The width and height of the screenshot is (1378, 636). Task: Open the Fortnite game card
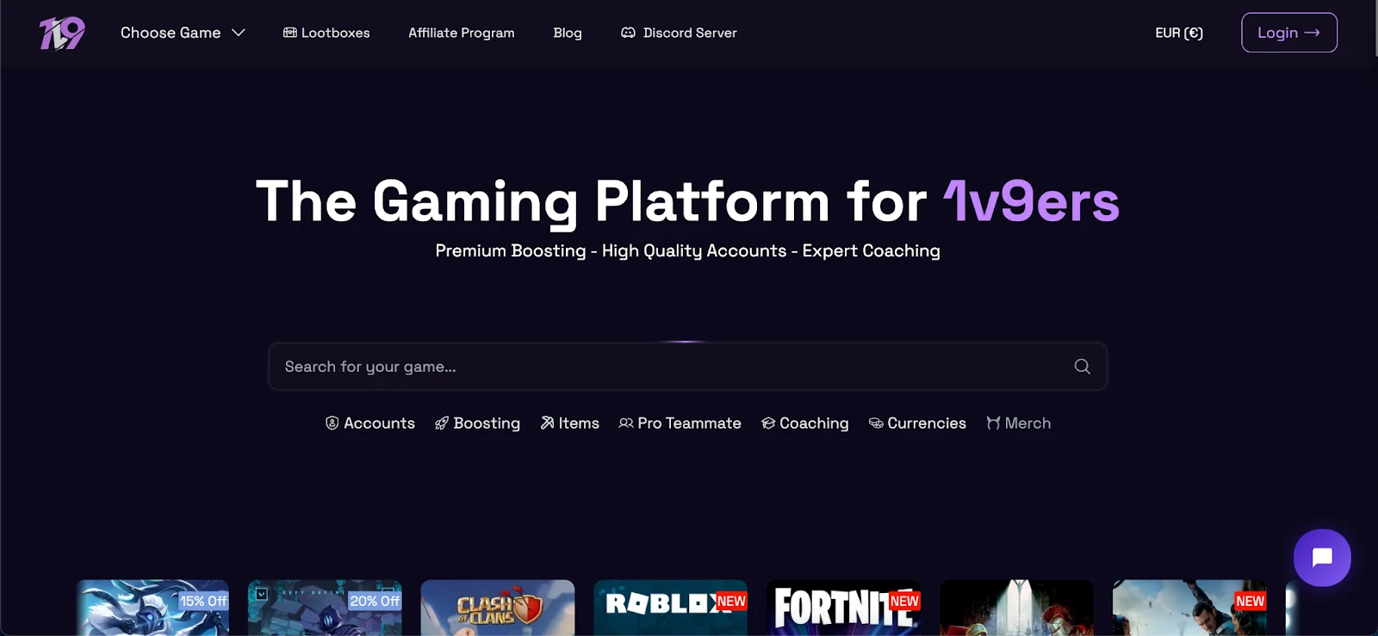tap(844, 608)
